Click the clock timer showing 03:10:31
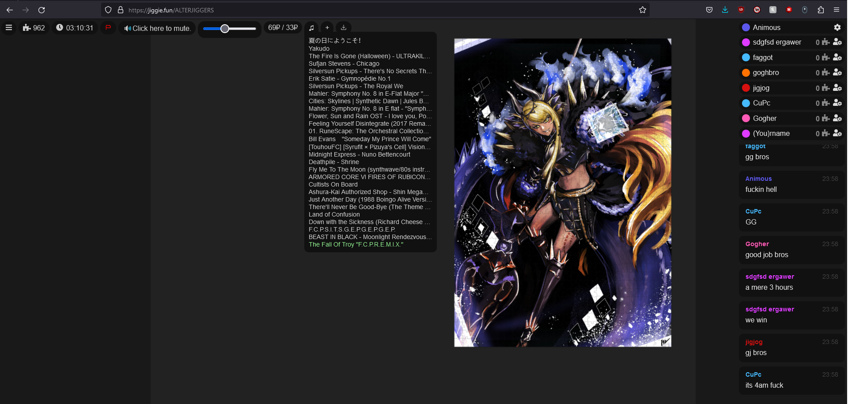Image resolution: width=848 pixels, height=404 pixels. 75,28
